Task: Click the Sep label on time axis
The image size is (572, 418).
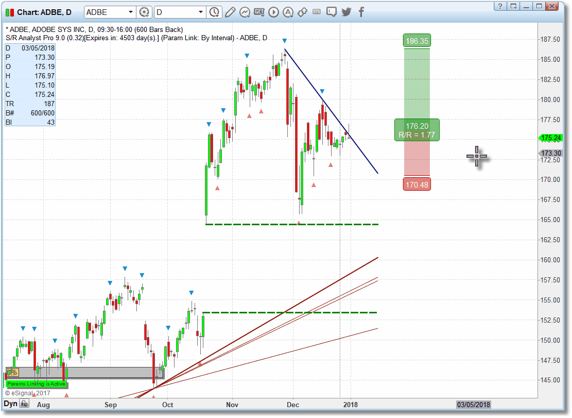Action: [111, 405]
